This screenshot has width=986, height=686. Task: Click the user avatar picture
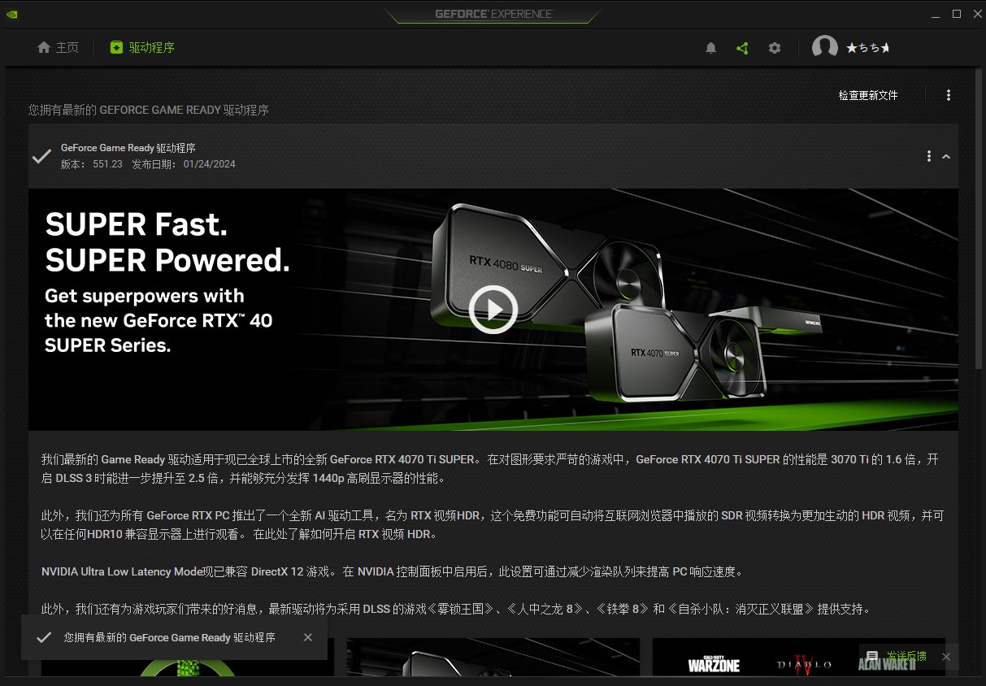825,48
